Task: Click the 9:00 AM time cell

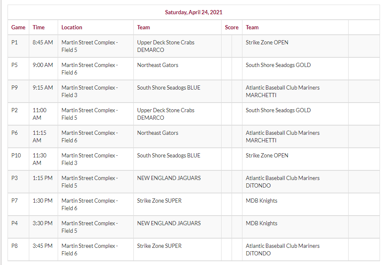Action: tap(43, 65)
